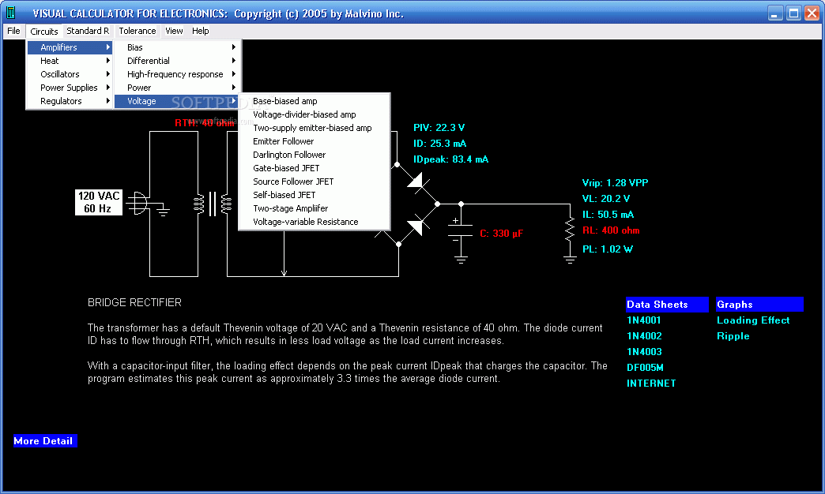Viewport: 825px width, 494px height.
Task: Select Gate-biased JFET circuit
Action: click(314, 168)
